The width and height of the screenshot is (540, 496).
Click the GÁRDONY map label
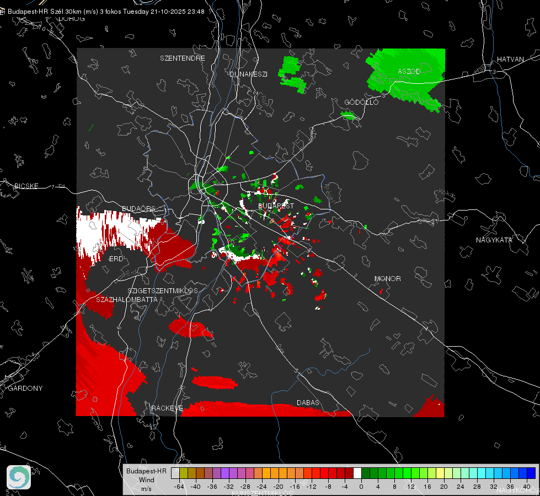(25, 389)
